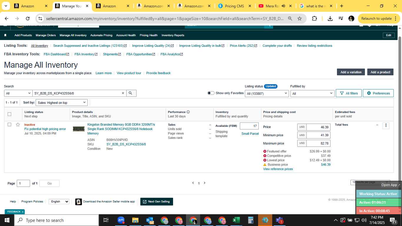This screenshot has height=226, width=402.
Task: Open Zoom app in taskbar
Action: click(x=121, y=220)
